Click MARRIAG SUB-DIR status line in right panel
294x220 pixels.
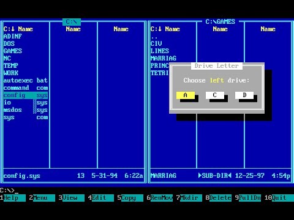tap(221, 175)
